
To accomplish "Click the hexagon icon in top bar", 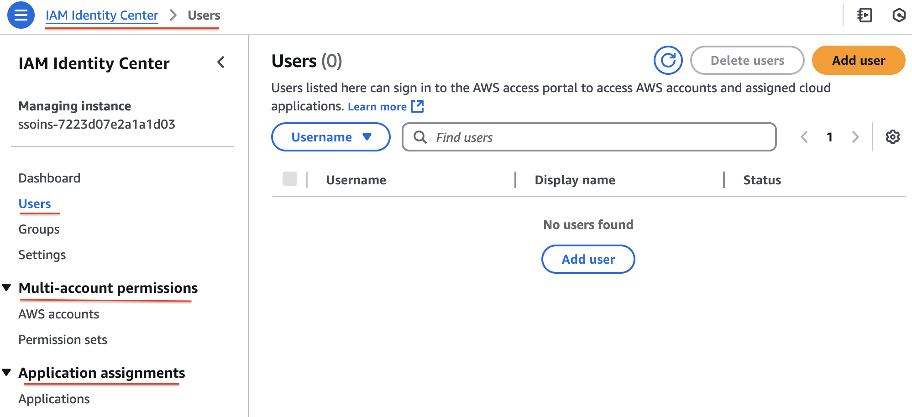I will (x=898, y=15).
